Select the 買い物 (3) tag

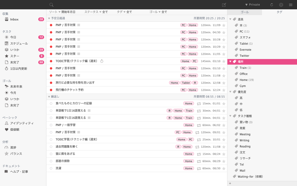click(x=246, y=122)
